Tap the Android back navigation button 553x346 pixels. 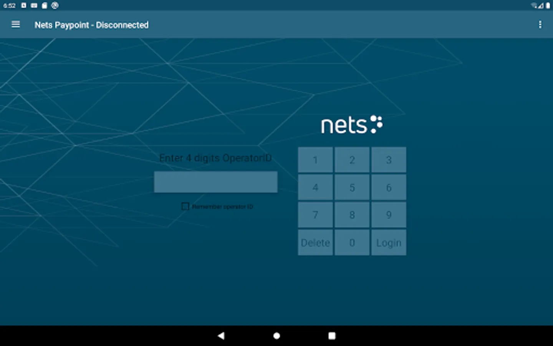click(x=221, y=336)
